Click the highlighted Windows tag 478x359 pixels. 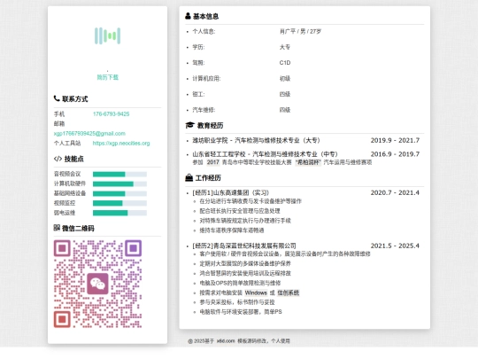256,293
